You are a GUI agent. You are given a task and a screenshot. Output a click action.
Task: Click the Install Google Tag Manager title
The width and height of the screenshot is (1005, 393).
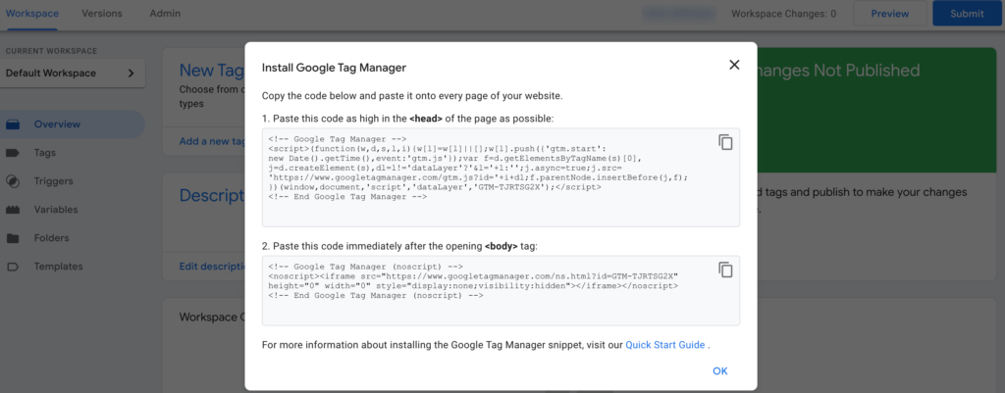click(334, 68)
